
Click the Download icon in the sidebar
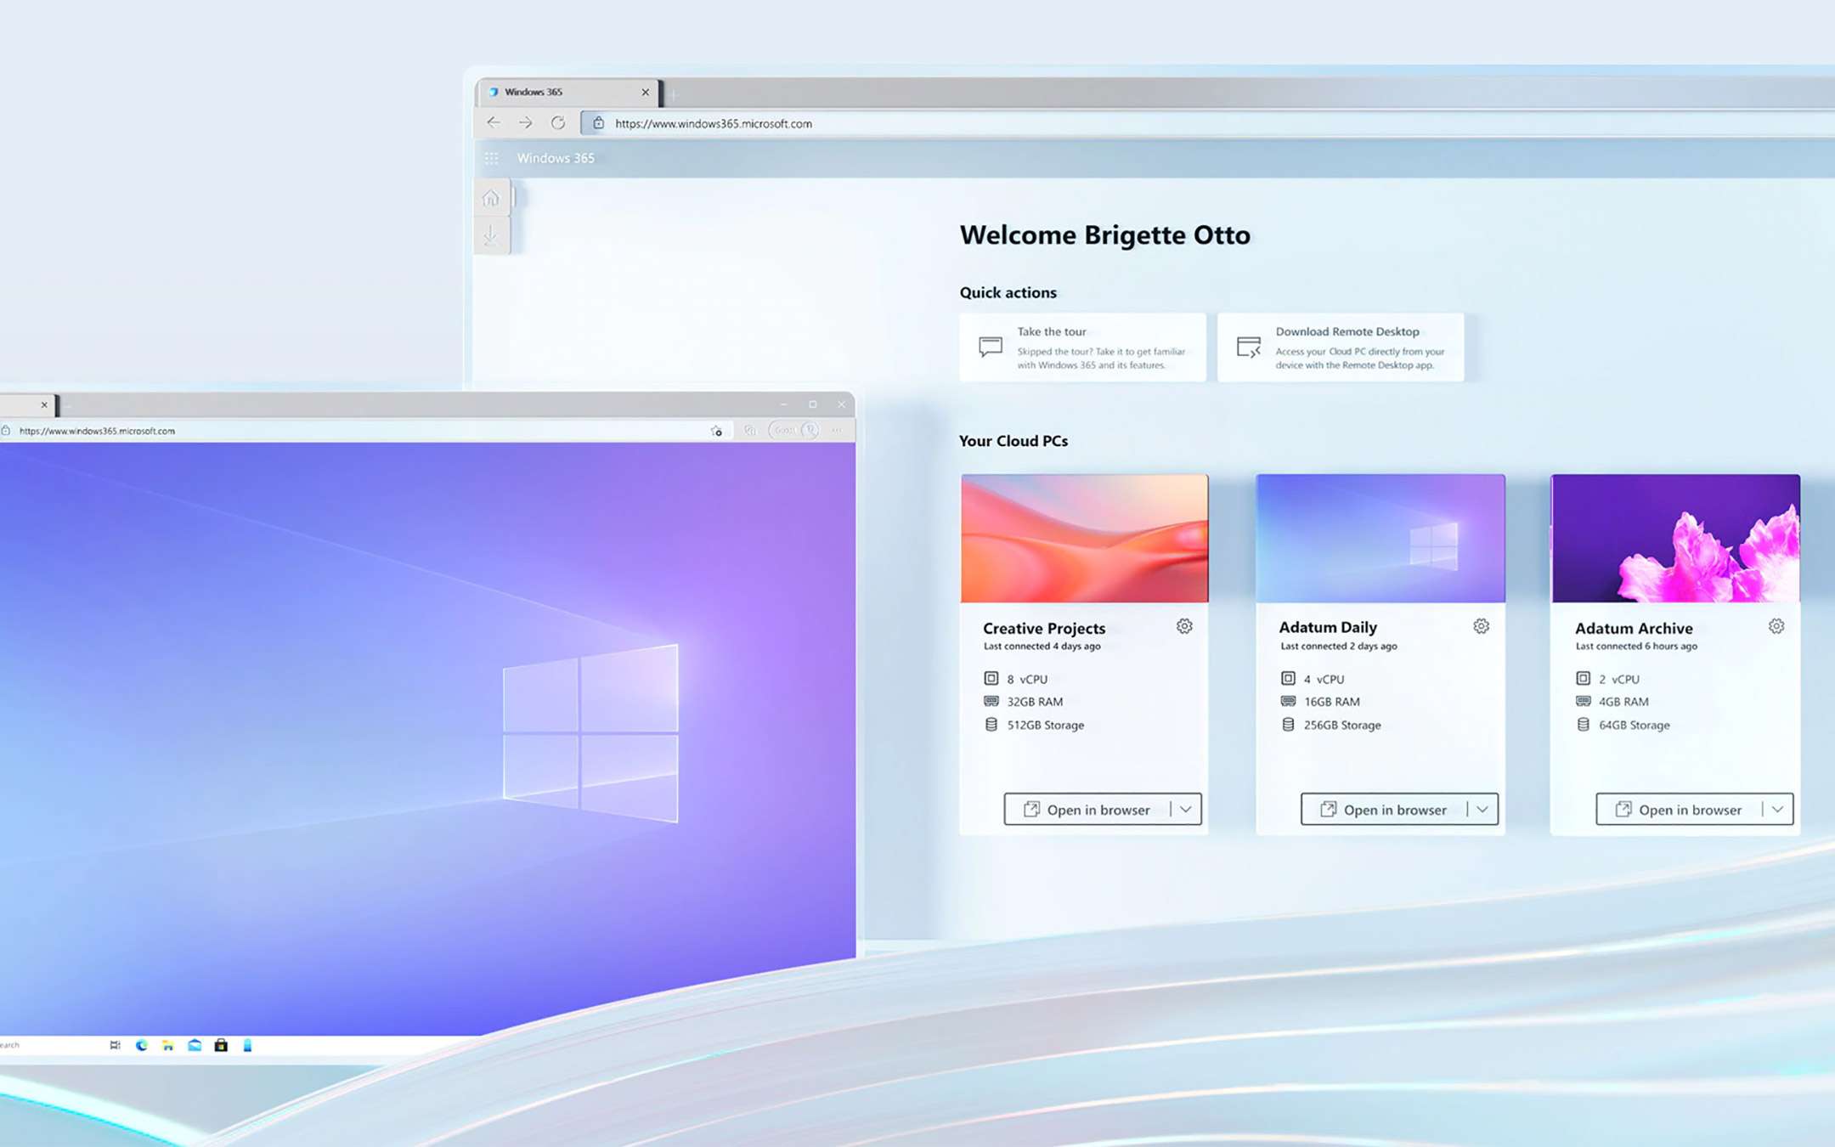(x=491, y=235)
